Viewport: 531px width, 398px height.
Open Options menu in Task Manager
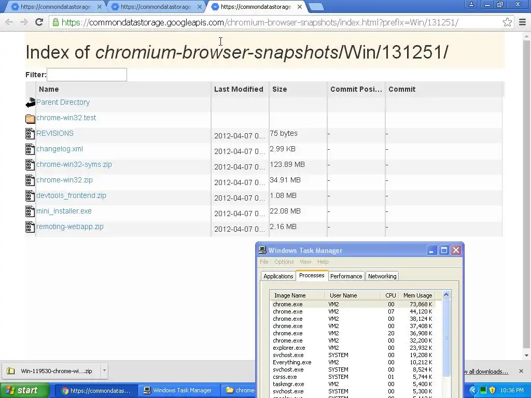tap(284, 262)
